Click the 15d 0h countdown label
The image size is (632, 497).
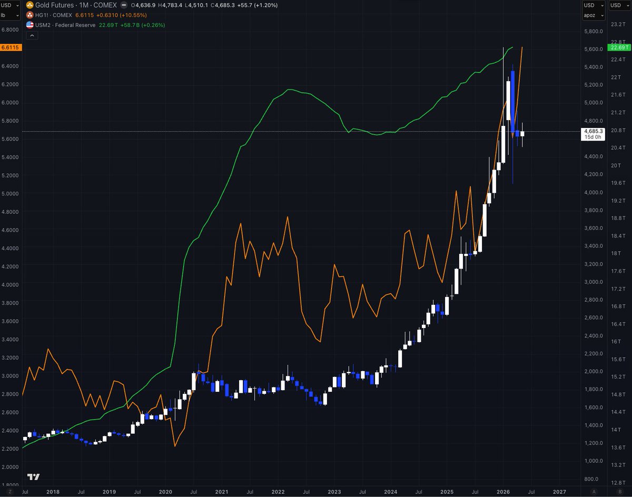[592, 137]
